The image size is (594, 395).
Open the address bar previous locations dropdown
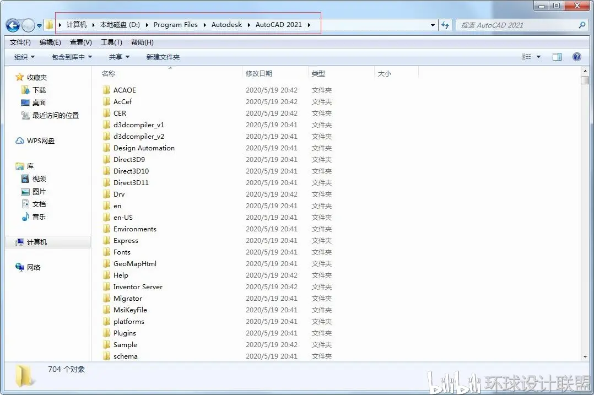[x=433, y=25]
